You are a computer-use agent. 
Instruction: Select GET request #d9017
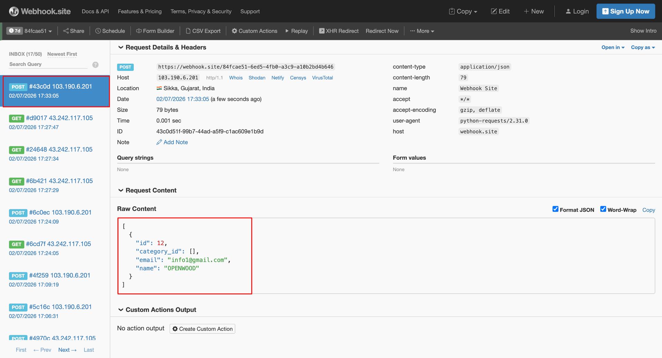pos(55,123)
